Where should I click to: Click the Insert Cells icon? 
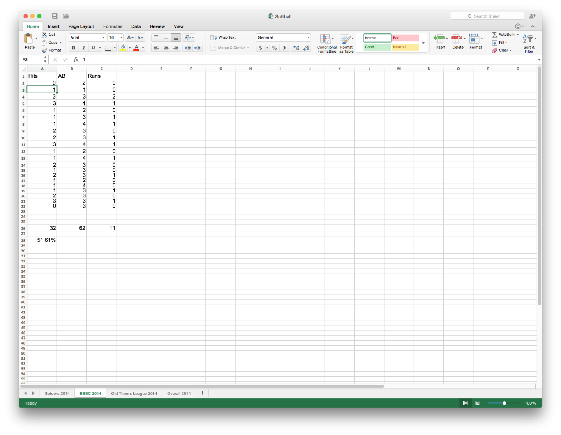(440, 41)
